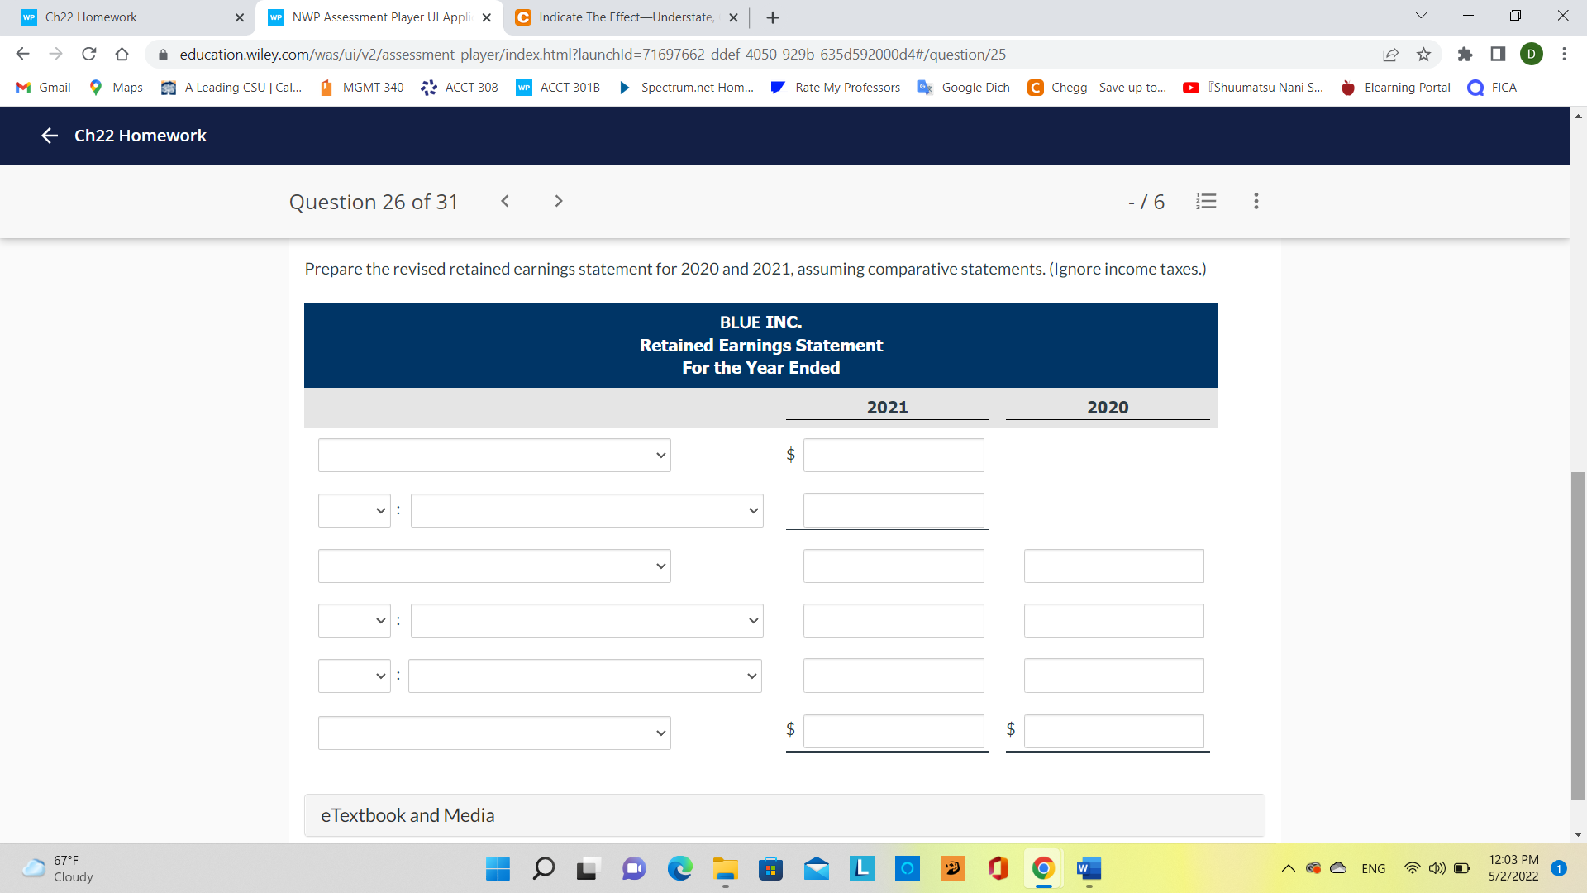Go to the next question

point(559,201)
